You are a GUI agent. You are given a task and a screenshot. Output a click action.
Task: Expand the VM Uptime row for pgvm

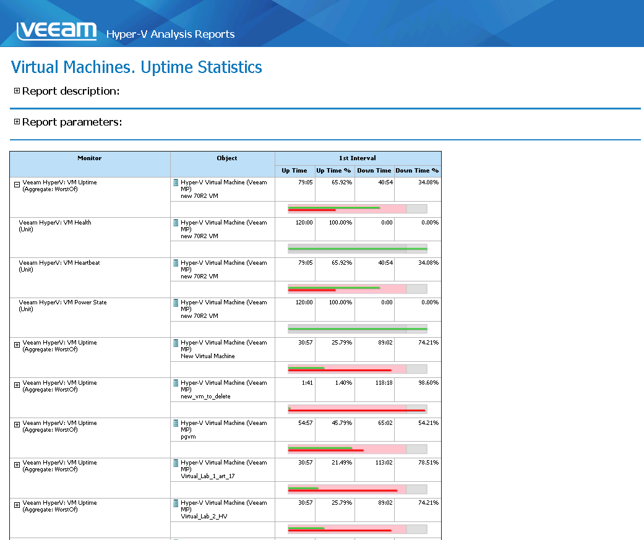[x=17, y=425]
